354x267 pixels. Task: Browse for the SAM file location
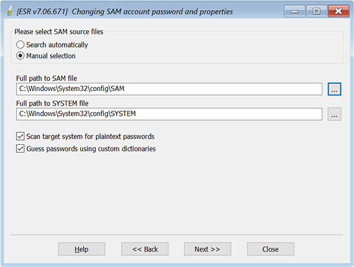[x=334, y=89]
